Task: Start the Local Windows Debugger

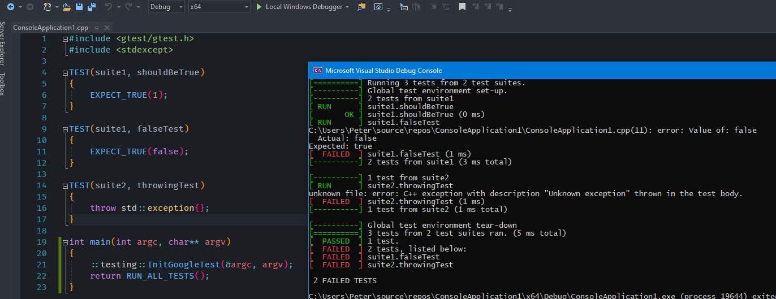Action: tap(299, 7)
